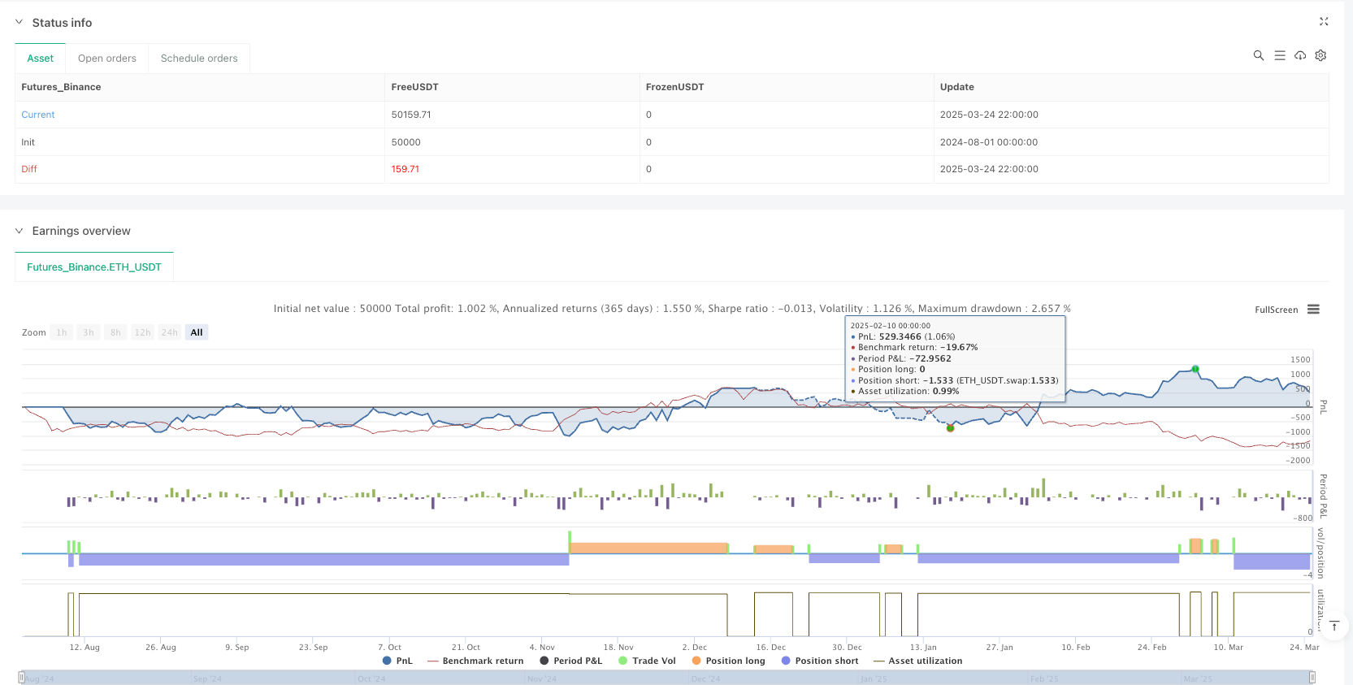Image resolution: width=1353 pixels, height=685 pixels.
Task: Set chart zoom to 3h
Action: tap(89, 332)
